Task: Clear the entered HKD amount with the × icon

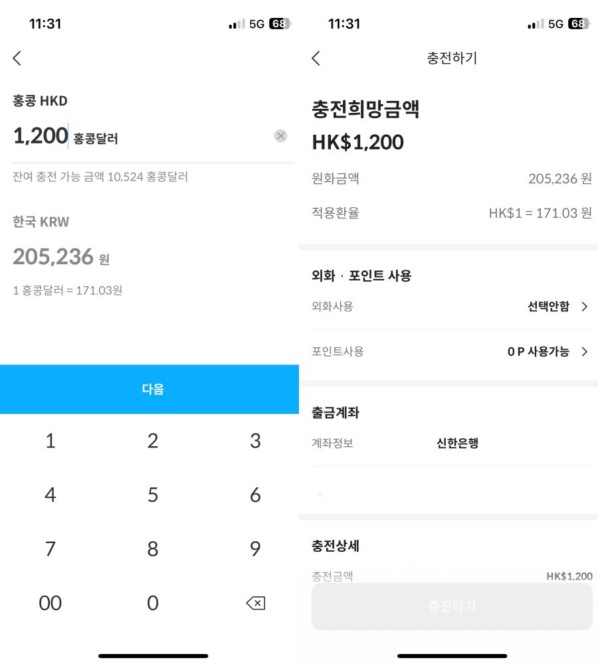Action: (x=280, y=136)
